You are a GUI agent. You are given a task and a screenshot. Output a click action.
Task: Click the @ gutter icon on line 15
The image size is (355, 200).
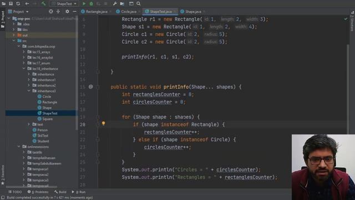pyautogui.click(x=90, y=87)
